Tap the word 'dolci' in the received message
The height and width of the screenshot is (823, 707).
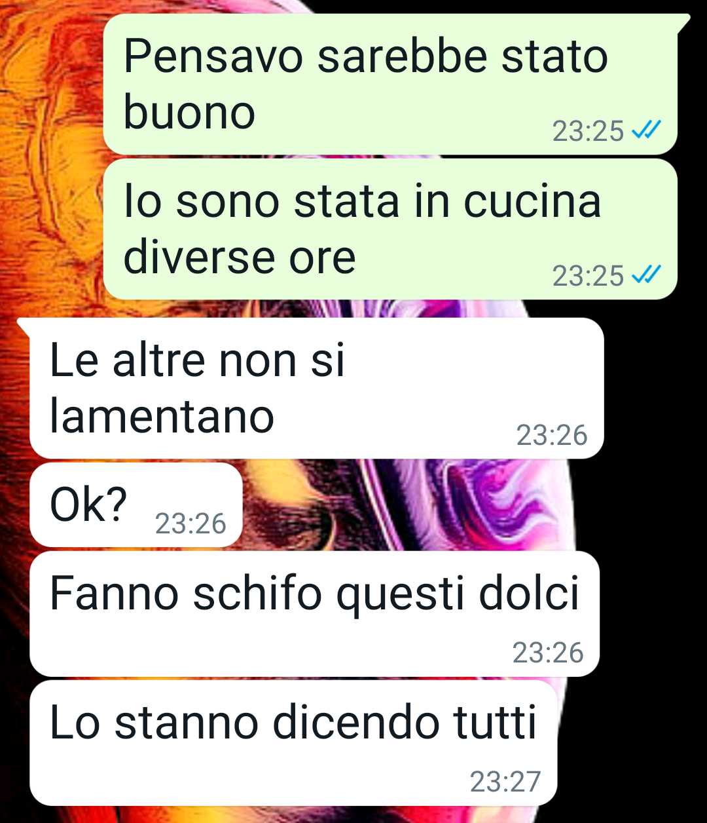click(530, 594)
